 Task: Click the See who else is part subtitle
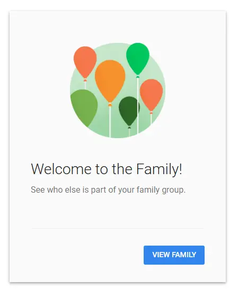click(x=108, y=190)
